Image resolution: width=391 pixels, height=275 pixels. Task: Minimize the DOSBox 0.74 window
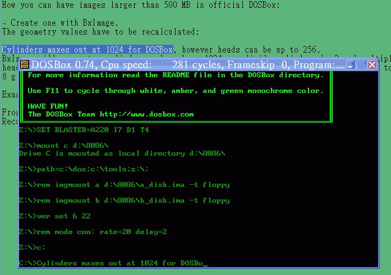(351, 65)
